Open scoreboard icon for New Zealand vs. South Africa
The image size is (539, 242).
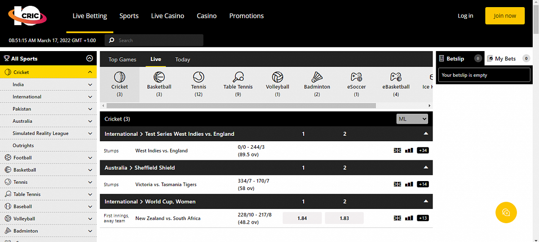point(398,218)
